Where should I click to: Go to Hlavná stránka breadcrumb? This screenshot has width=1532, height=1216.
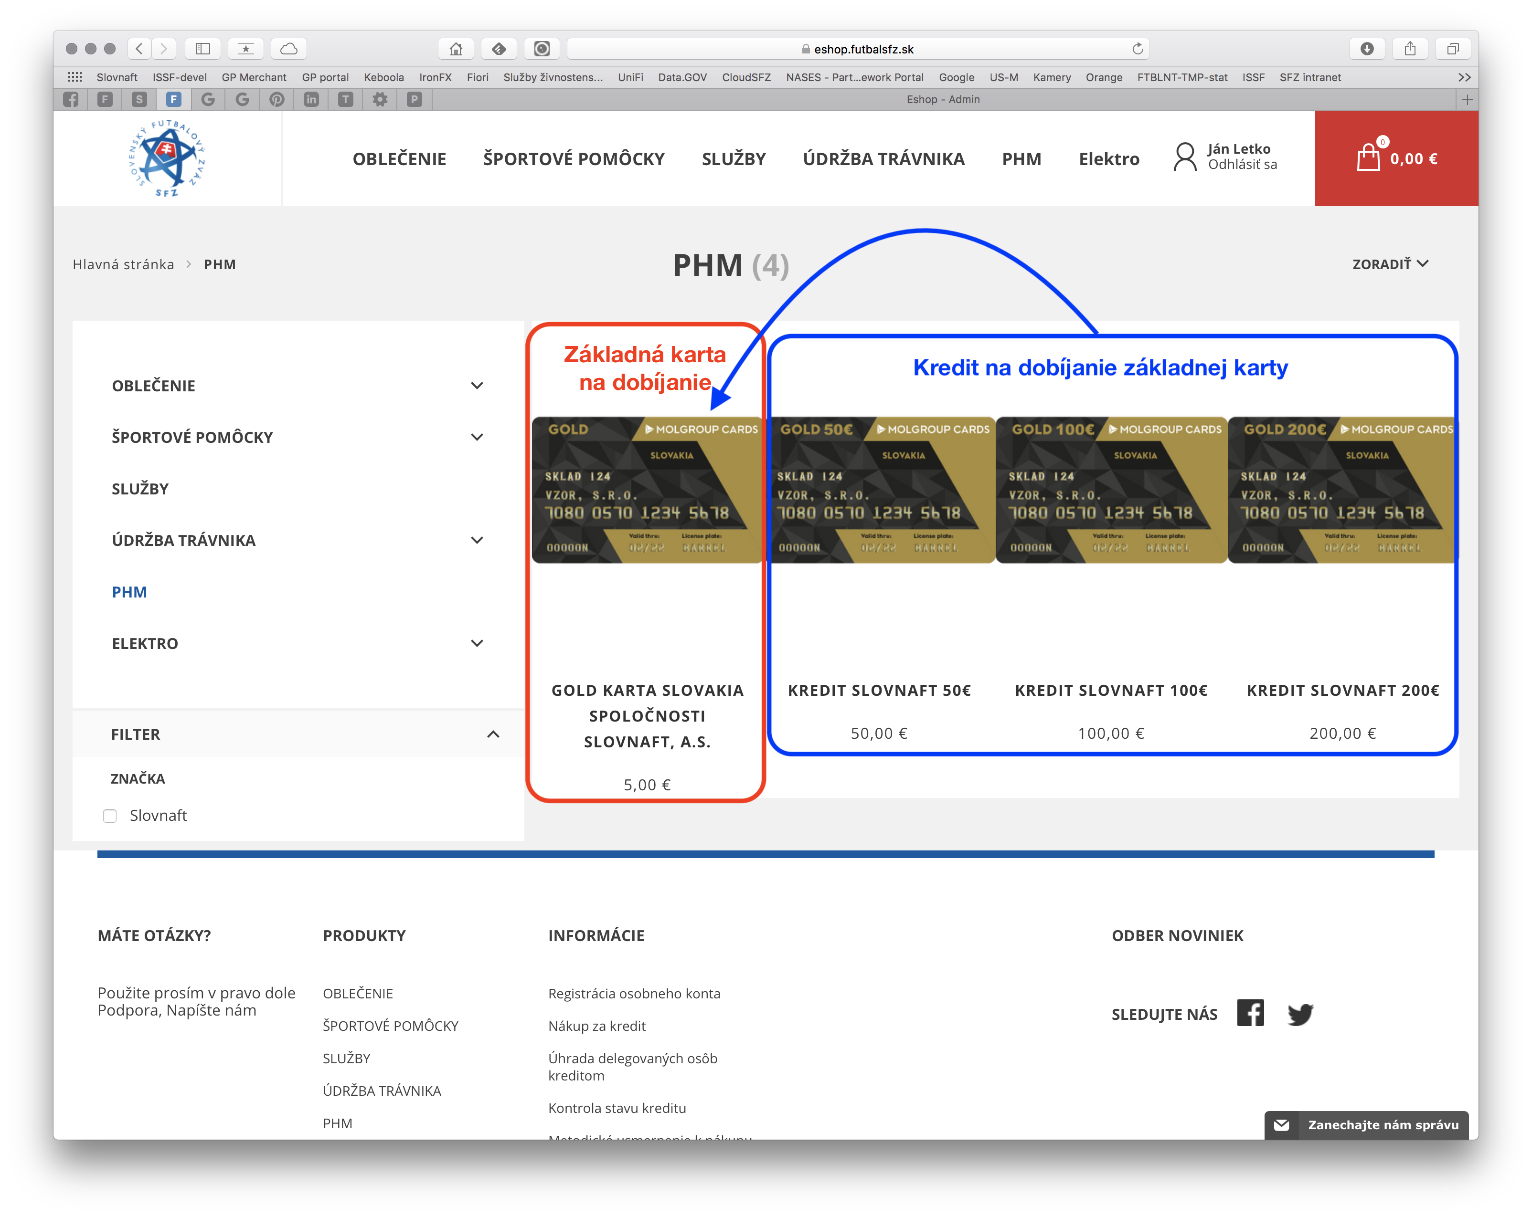click(123, 264)
